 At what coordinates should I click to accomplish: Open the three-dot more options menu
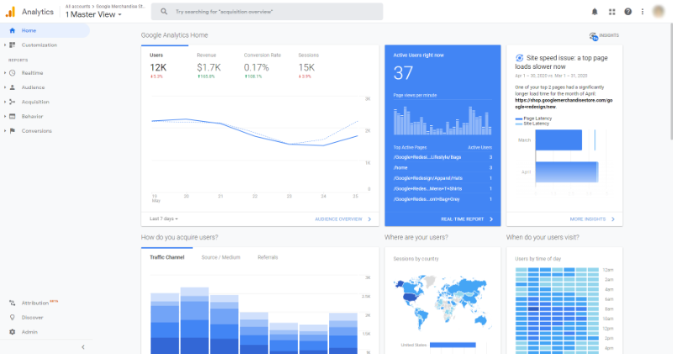pyautogui.click(x=643, y=12)
